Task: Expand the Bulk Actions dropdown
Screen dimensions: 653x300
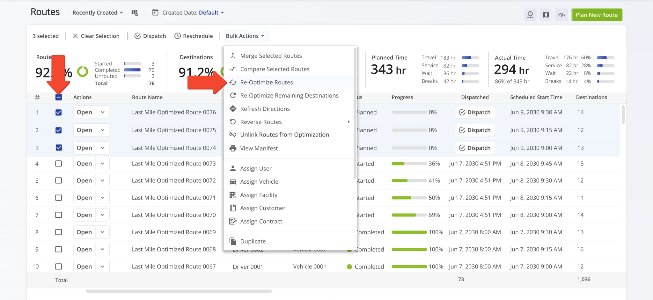Action: (246, 36)
